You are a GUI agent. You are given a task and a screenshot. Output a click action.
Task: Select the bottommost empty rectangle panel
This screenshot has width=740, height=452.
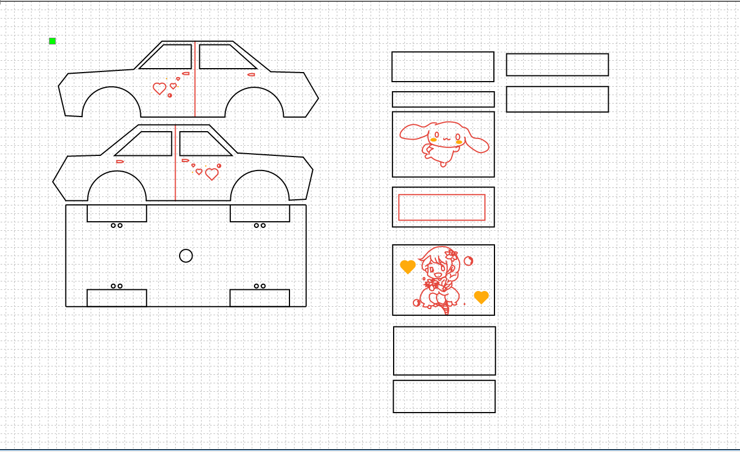pyautogui.click(x=444, y=396)
